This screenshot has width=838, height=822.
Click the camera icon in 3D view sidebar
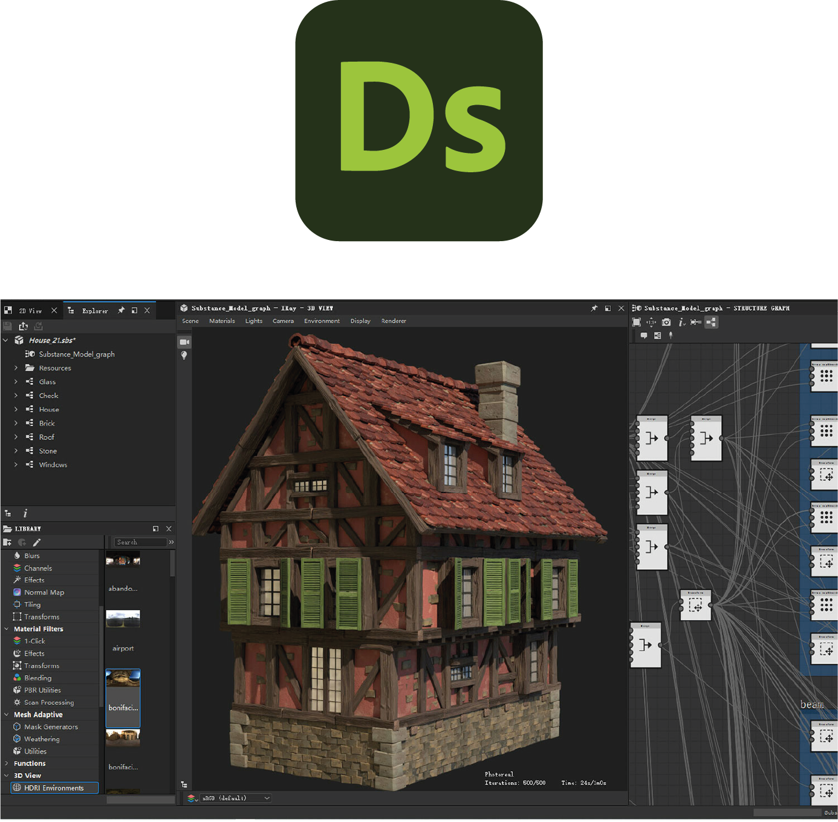(184, 342)
